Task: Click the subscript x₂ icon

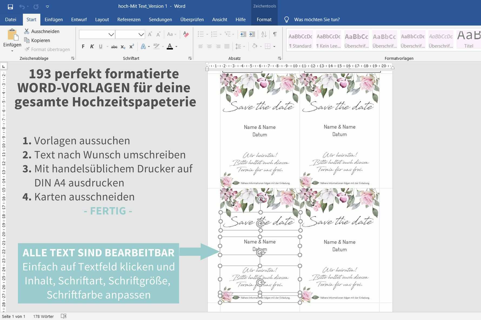Action: 123,47
